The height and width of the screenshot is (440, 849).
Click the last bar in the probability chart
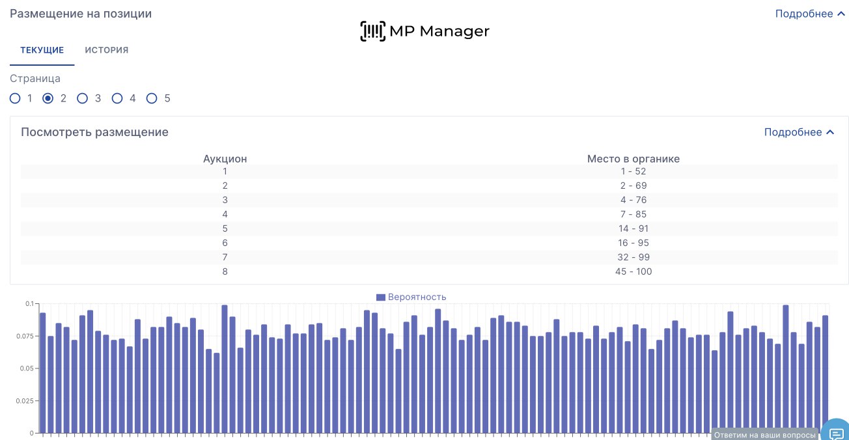[x=825, y=374]
